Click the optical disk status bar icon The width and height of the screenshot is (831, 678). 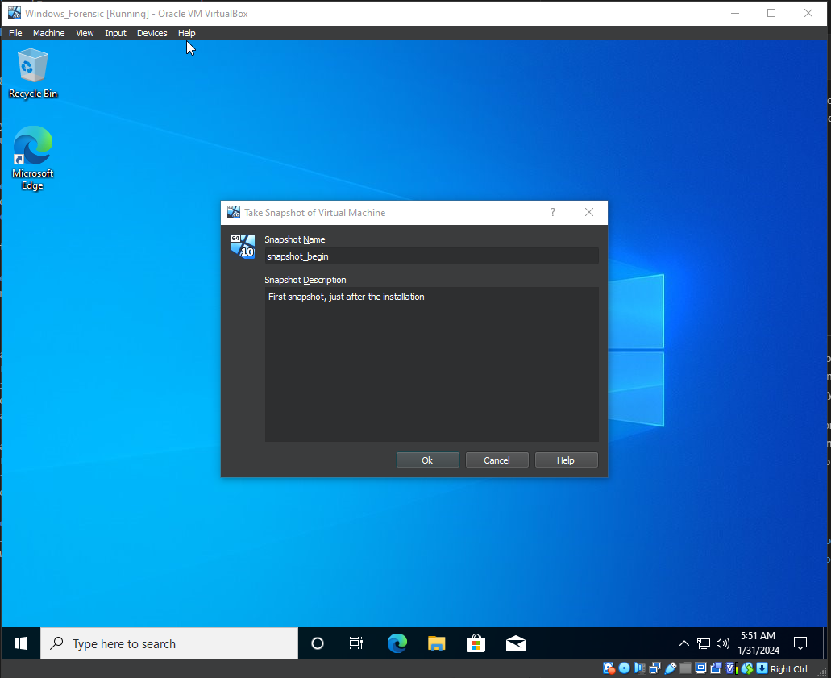point(624,668)
